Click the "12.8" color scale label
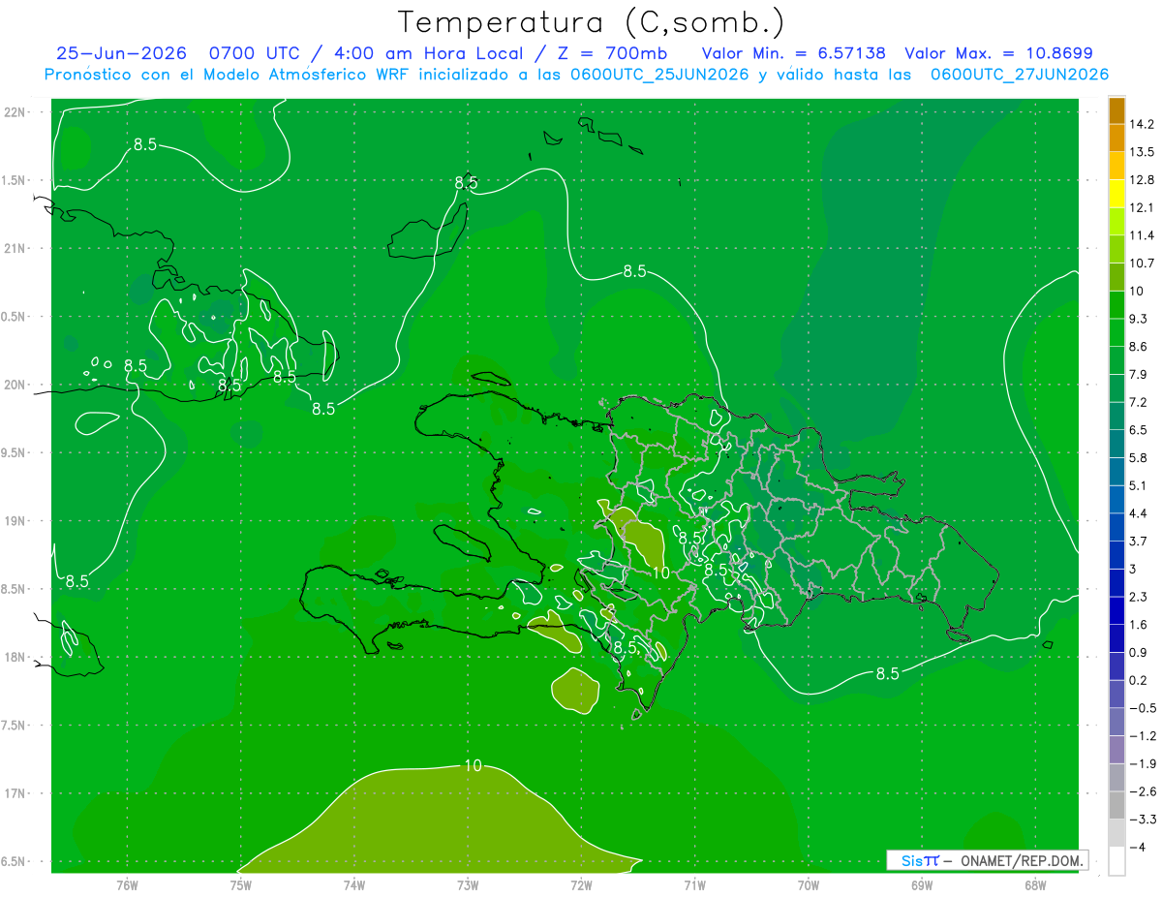The height and width of the screenshot is (898, 1162). click(1142, 179)
